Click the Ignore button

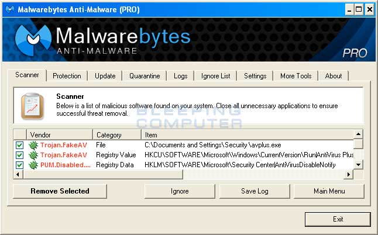click(x=180, y=191)
